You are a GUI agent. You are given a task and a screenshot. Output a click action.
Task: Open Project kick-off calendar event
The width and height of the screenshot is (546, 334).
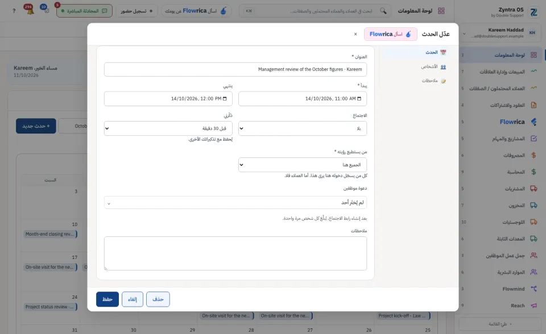[x=404, y=316]
